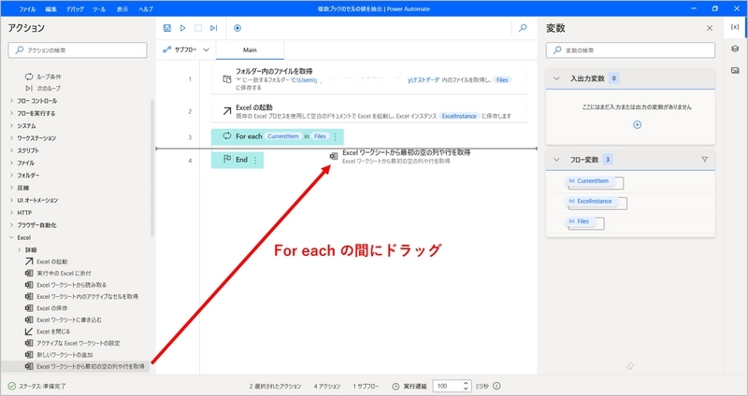
Task: Start the recorder icon in toolbar
Action: tap(237, 28)
